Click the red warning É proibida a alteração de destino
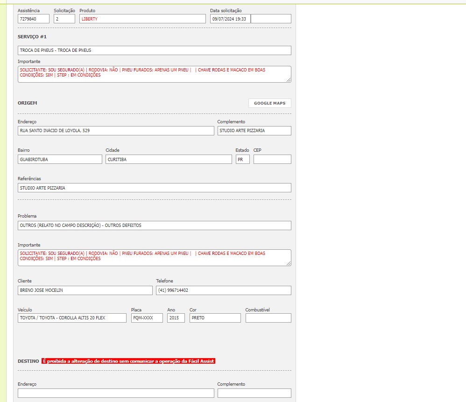 tap(128, 361)
